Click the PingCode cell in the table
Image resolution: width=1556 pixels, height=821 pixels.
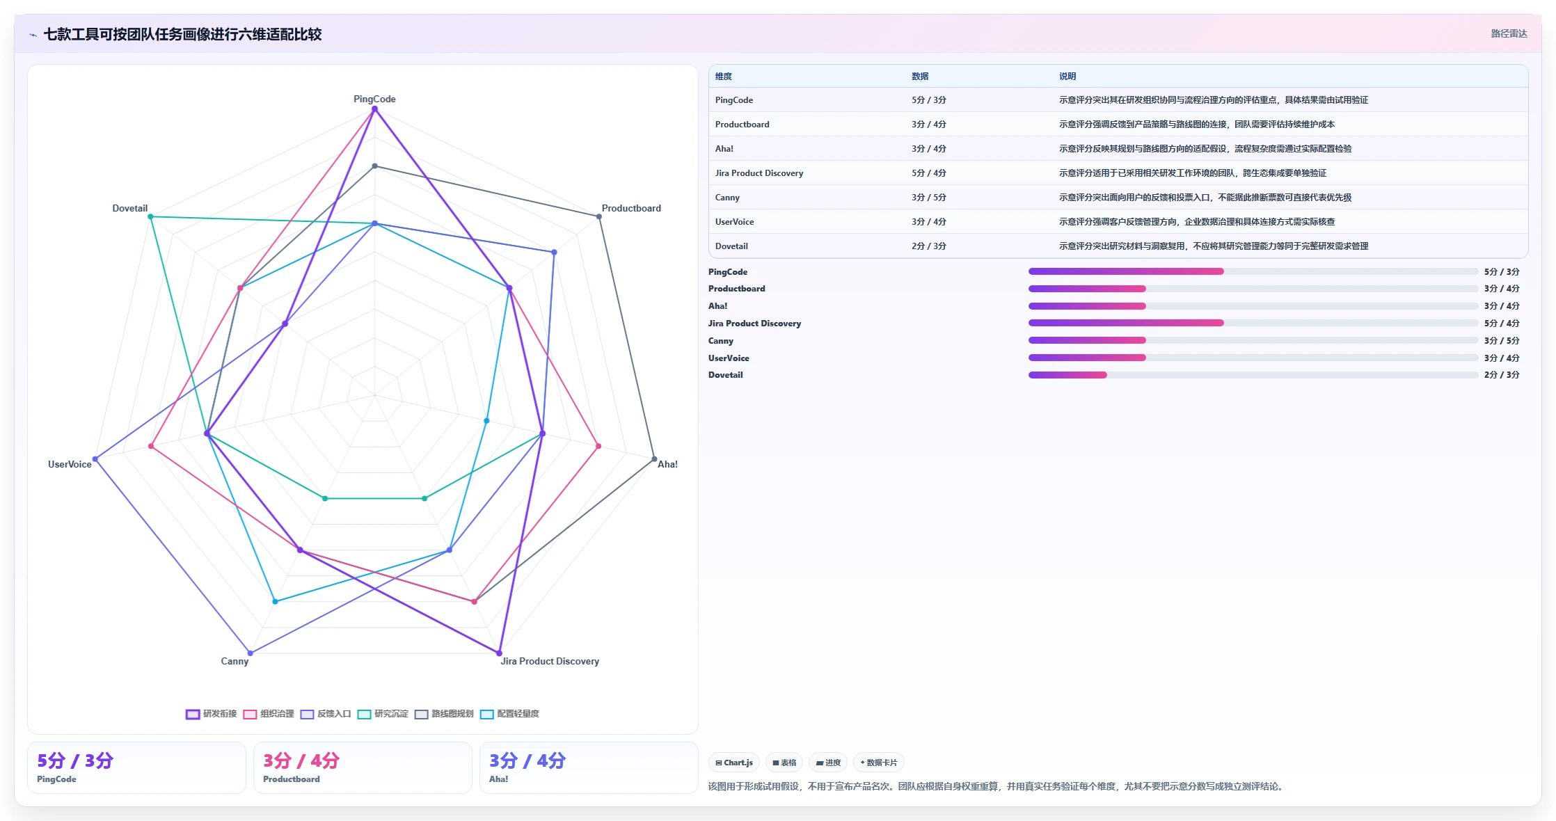tap(734, 100)
